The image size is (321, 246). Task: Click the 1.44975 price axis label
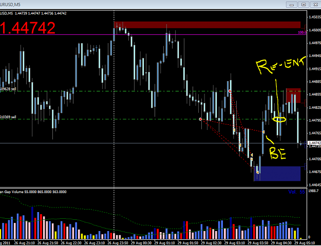pos(315,43)
